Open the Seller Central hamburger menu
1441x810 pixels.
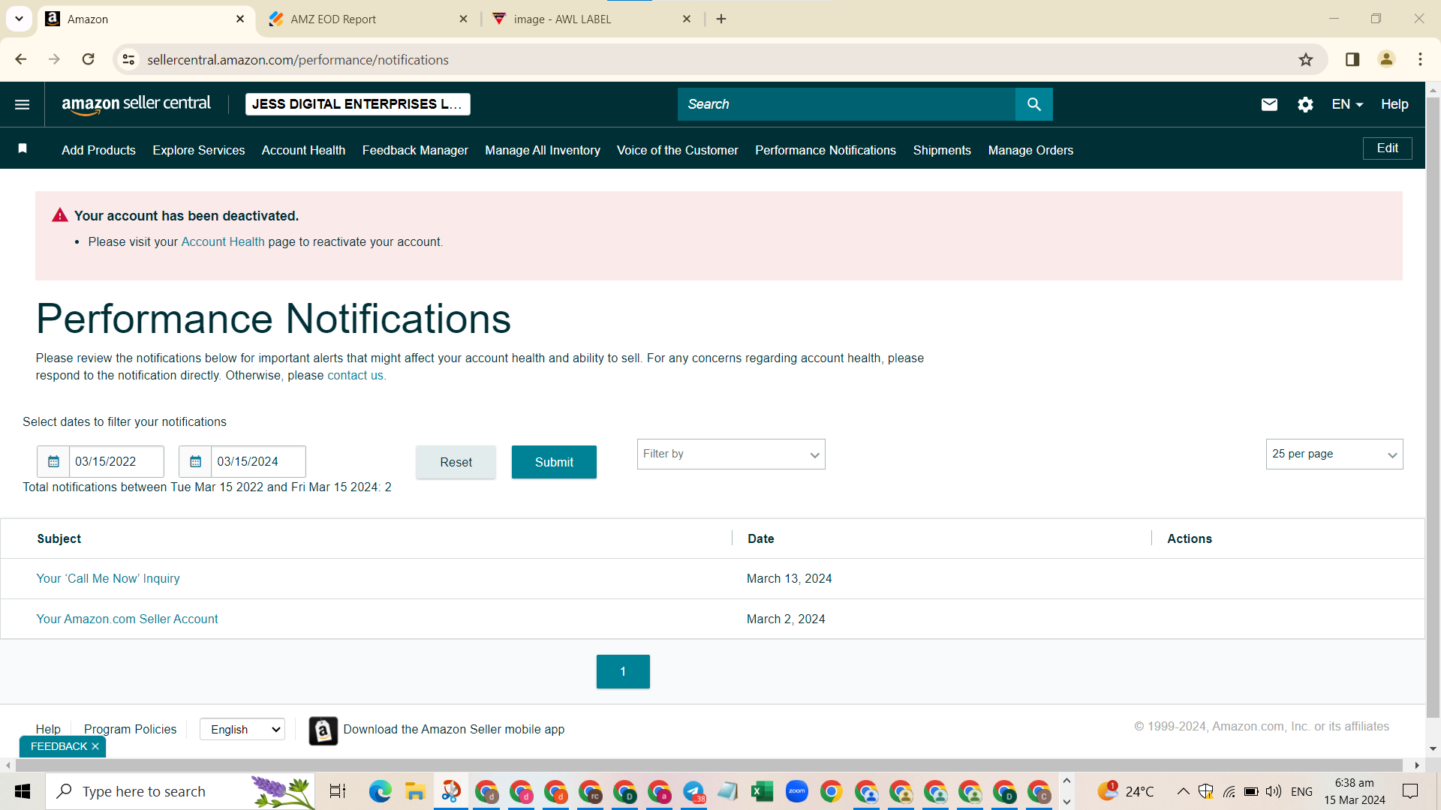(23, 104)
